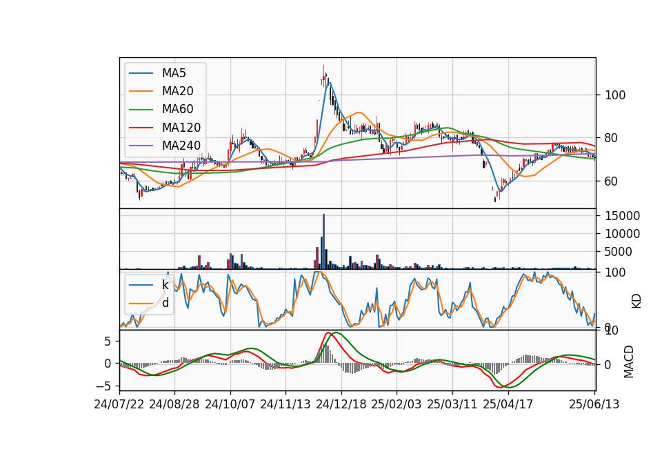Screen dimensions: 662x476
Task: Click the price axis value 100
Action: coord(615,95)
